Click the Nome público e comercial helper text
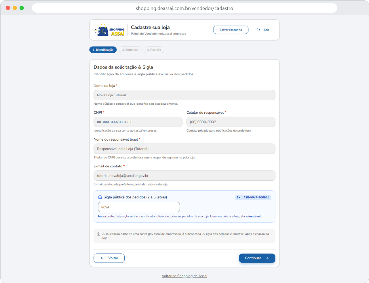The width and height of the screenshot is (369, 283). coord(136,104)
